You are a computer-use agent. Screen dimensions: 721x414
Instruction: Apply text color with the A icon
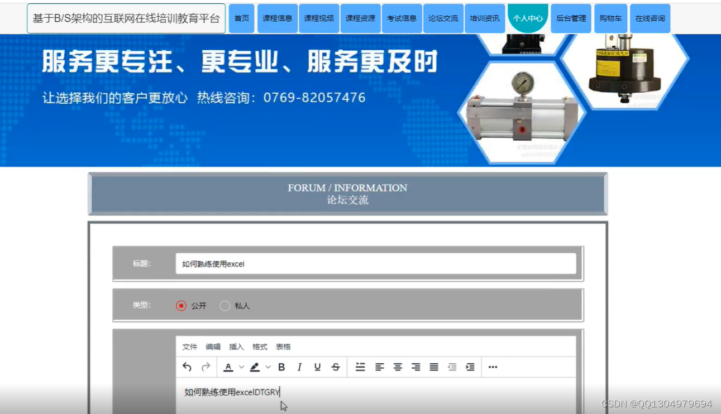tap(228, 367)
